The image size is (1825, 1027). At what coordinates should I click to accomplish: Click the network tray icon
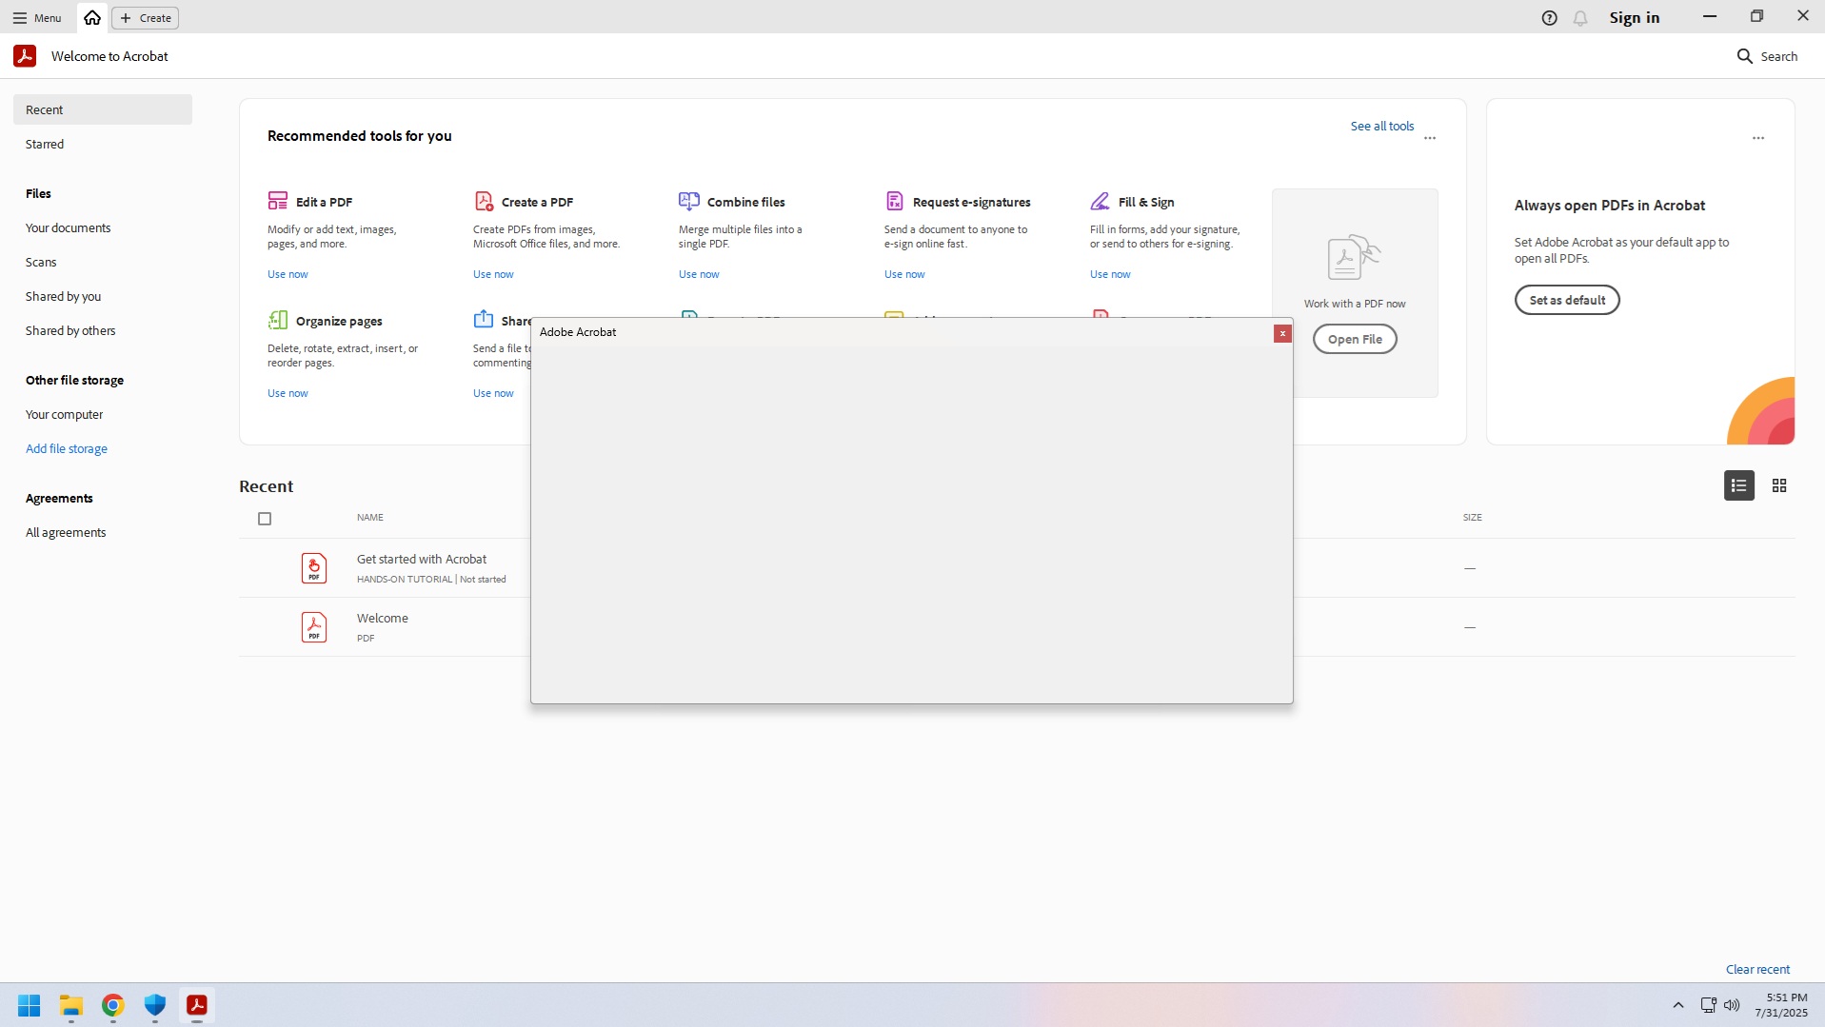pyautogui.click(x=1708, y=1005)
